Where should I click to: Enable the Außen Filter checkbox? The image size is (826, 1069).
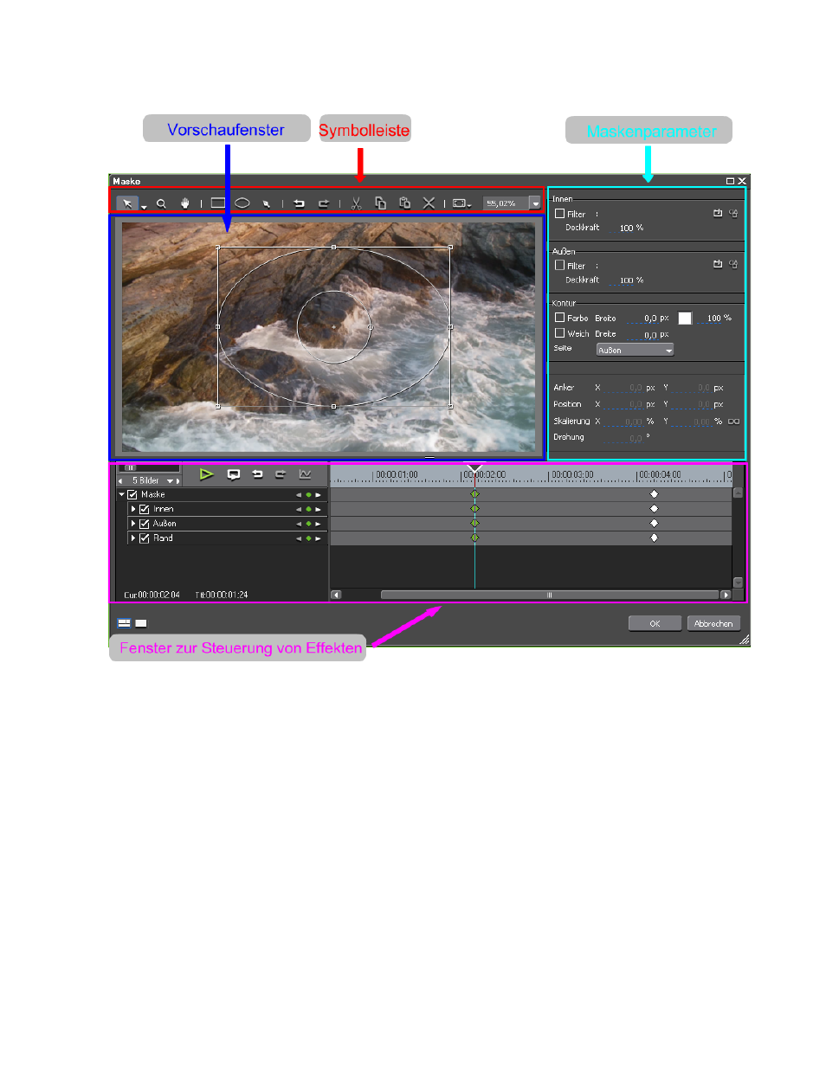559,265
